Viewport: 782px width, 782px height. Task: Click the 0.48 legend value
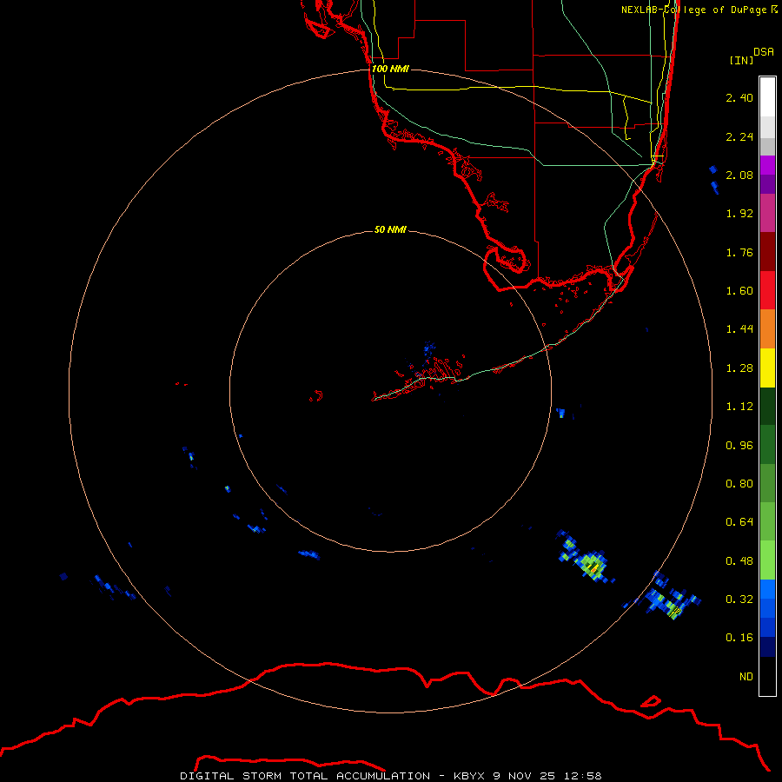tap(739, 561)
